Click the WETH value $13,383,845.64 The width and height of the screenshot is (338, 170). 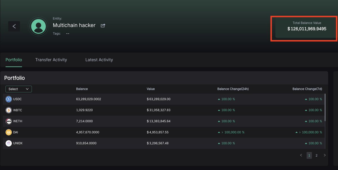tap(159, 121)
